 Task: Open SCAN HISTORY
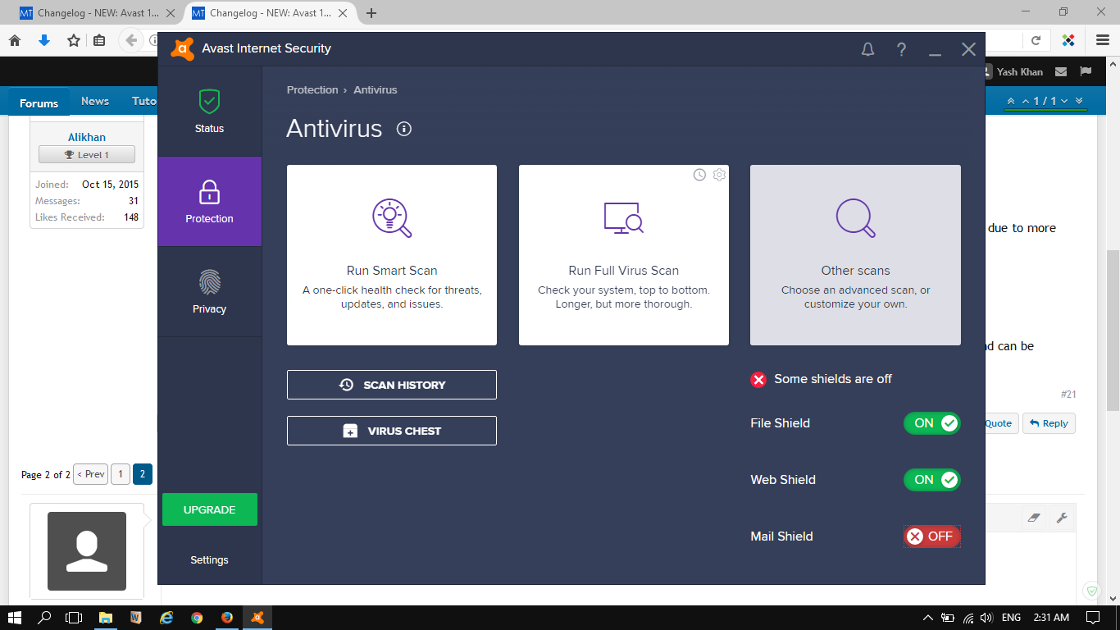392,385
